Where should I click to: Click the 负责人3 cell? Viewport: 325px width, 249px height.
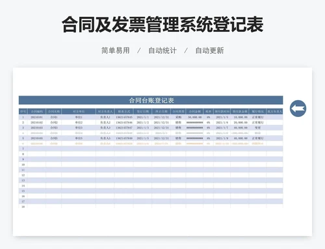105,128
